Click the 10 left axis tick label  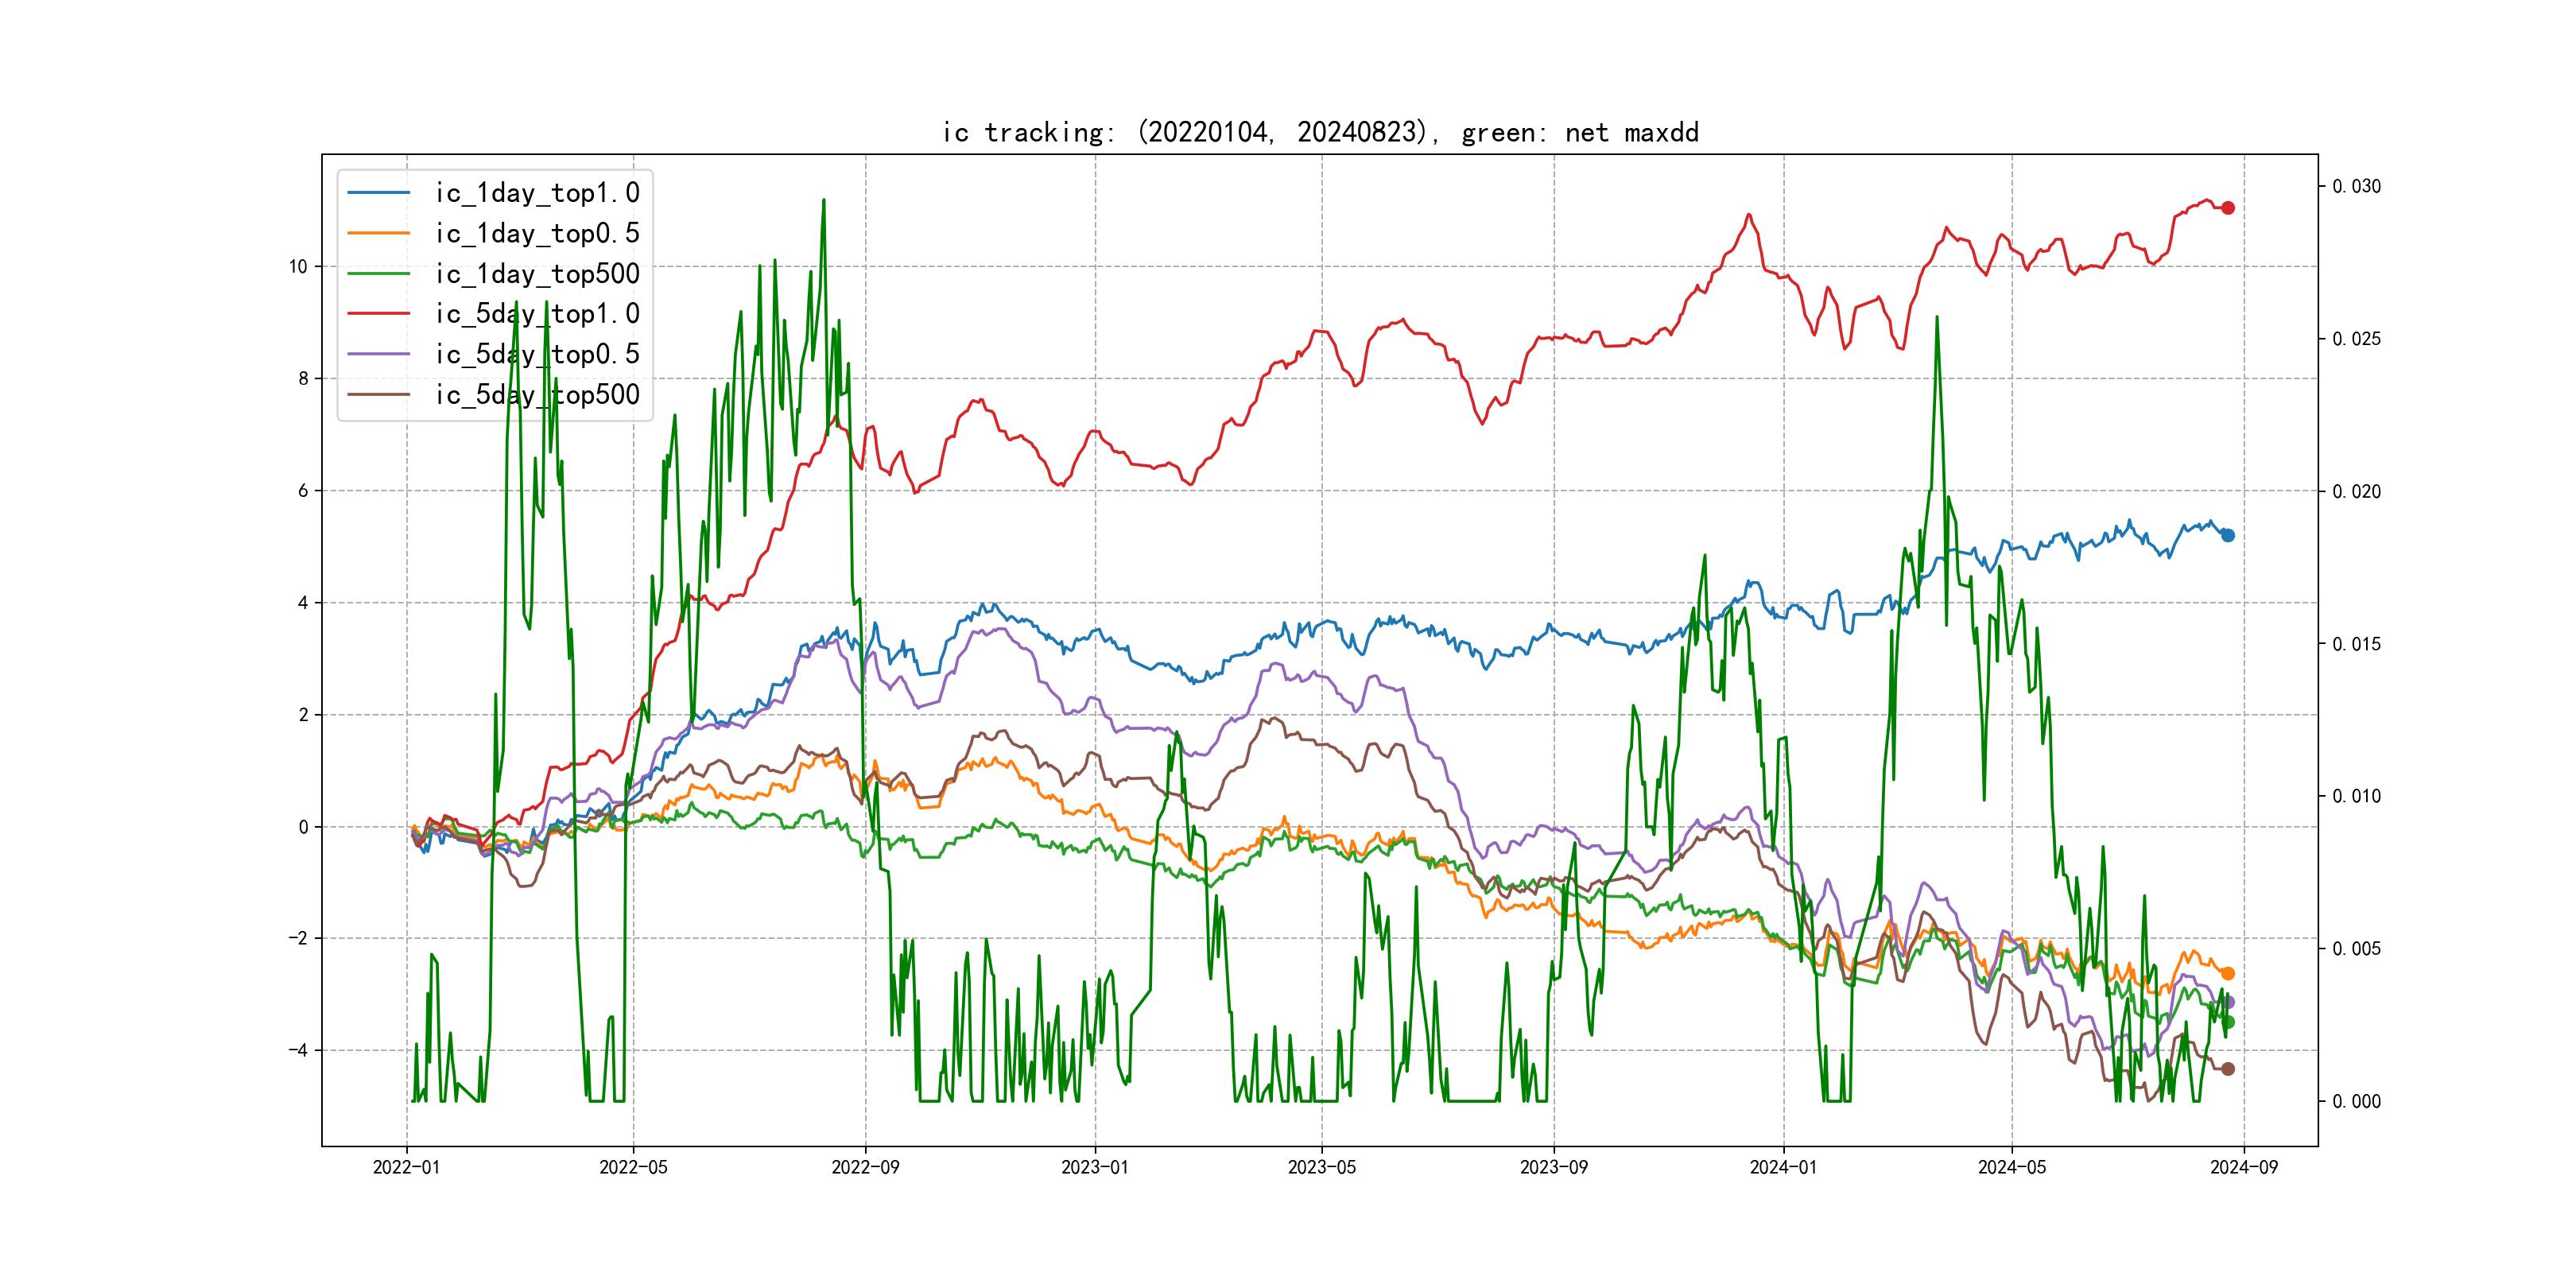click(x=298, y=266)
